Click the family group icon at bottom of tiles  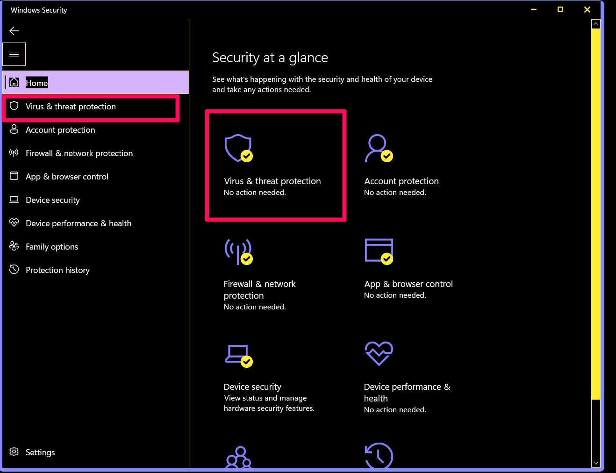point(238,457)
